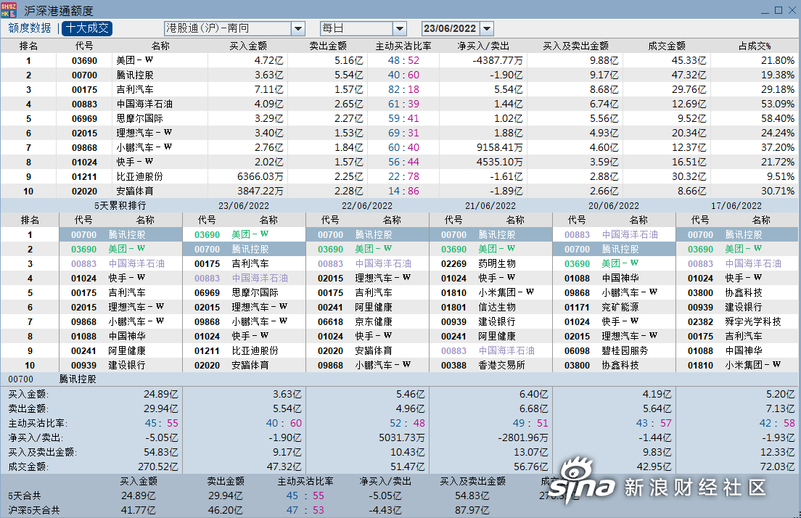Open the 港股通(沪)-南向 market dropdown arrow

pos(298,28)
